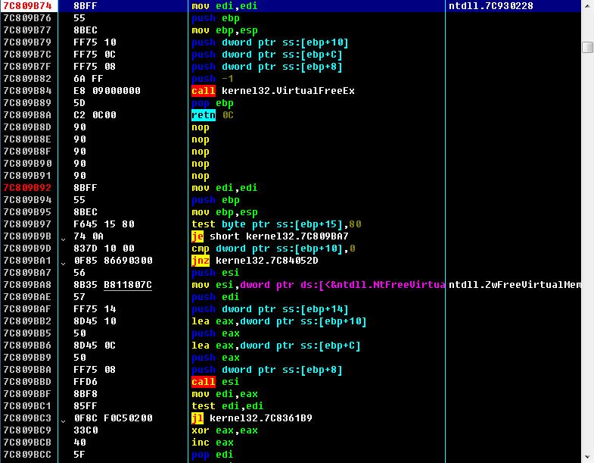Image resolution: width=594 pixels, height=463 pixels.
Task: Select test edi,edi instruction
Action: pyautogui.click(x=227, y=406)
